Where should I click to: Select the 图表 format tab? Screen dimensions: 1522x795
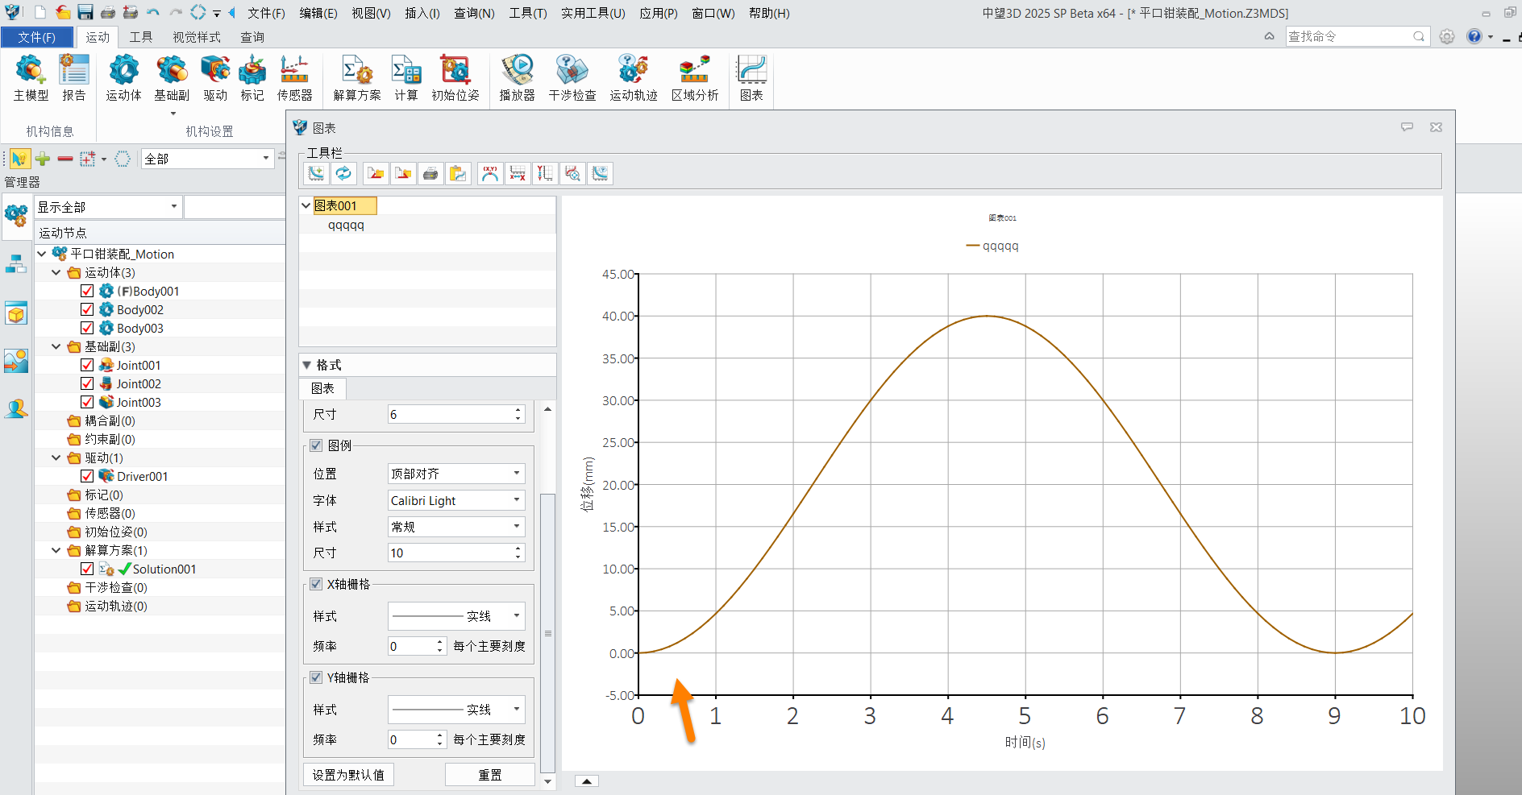click(323, 388)
